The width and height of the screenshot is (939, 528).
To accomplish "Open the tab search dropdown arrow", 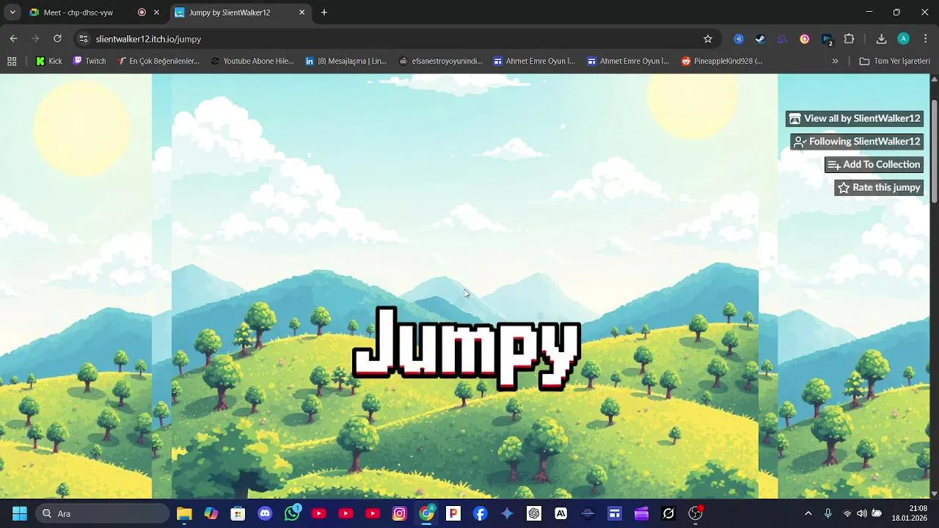I will [x=12, y=12].
